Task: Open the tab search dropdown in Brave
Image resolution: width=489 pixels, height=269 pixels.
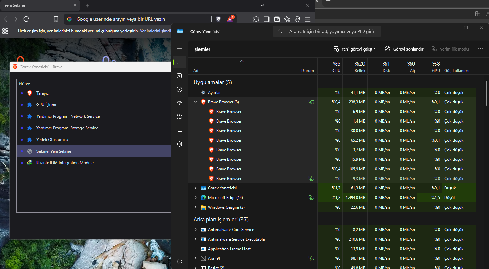Action: (262, 5)
